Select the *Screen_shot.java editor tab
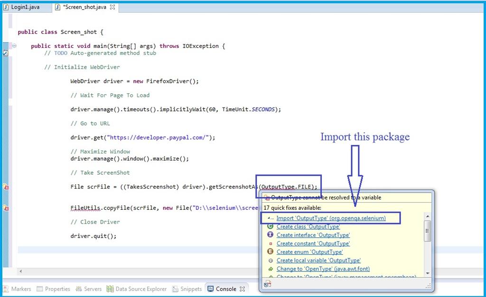This screenshot has width=486, height=297. [x=84, y=7]
